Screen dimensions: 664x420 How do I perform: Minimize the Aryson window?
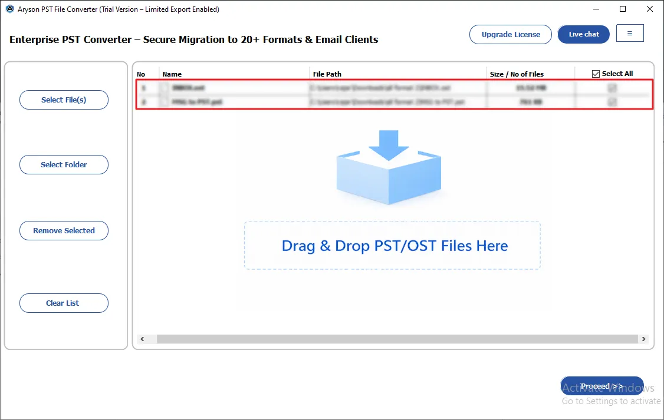pos(596,9)
